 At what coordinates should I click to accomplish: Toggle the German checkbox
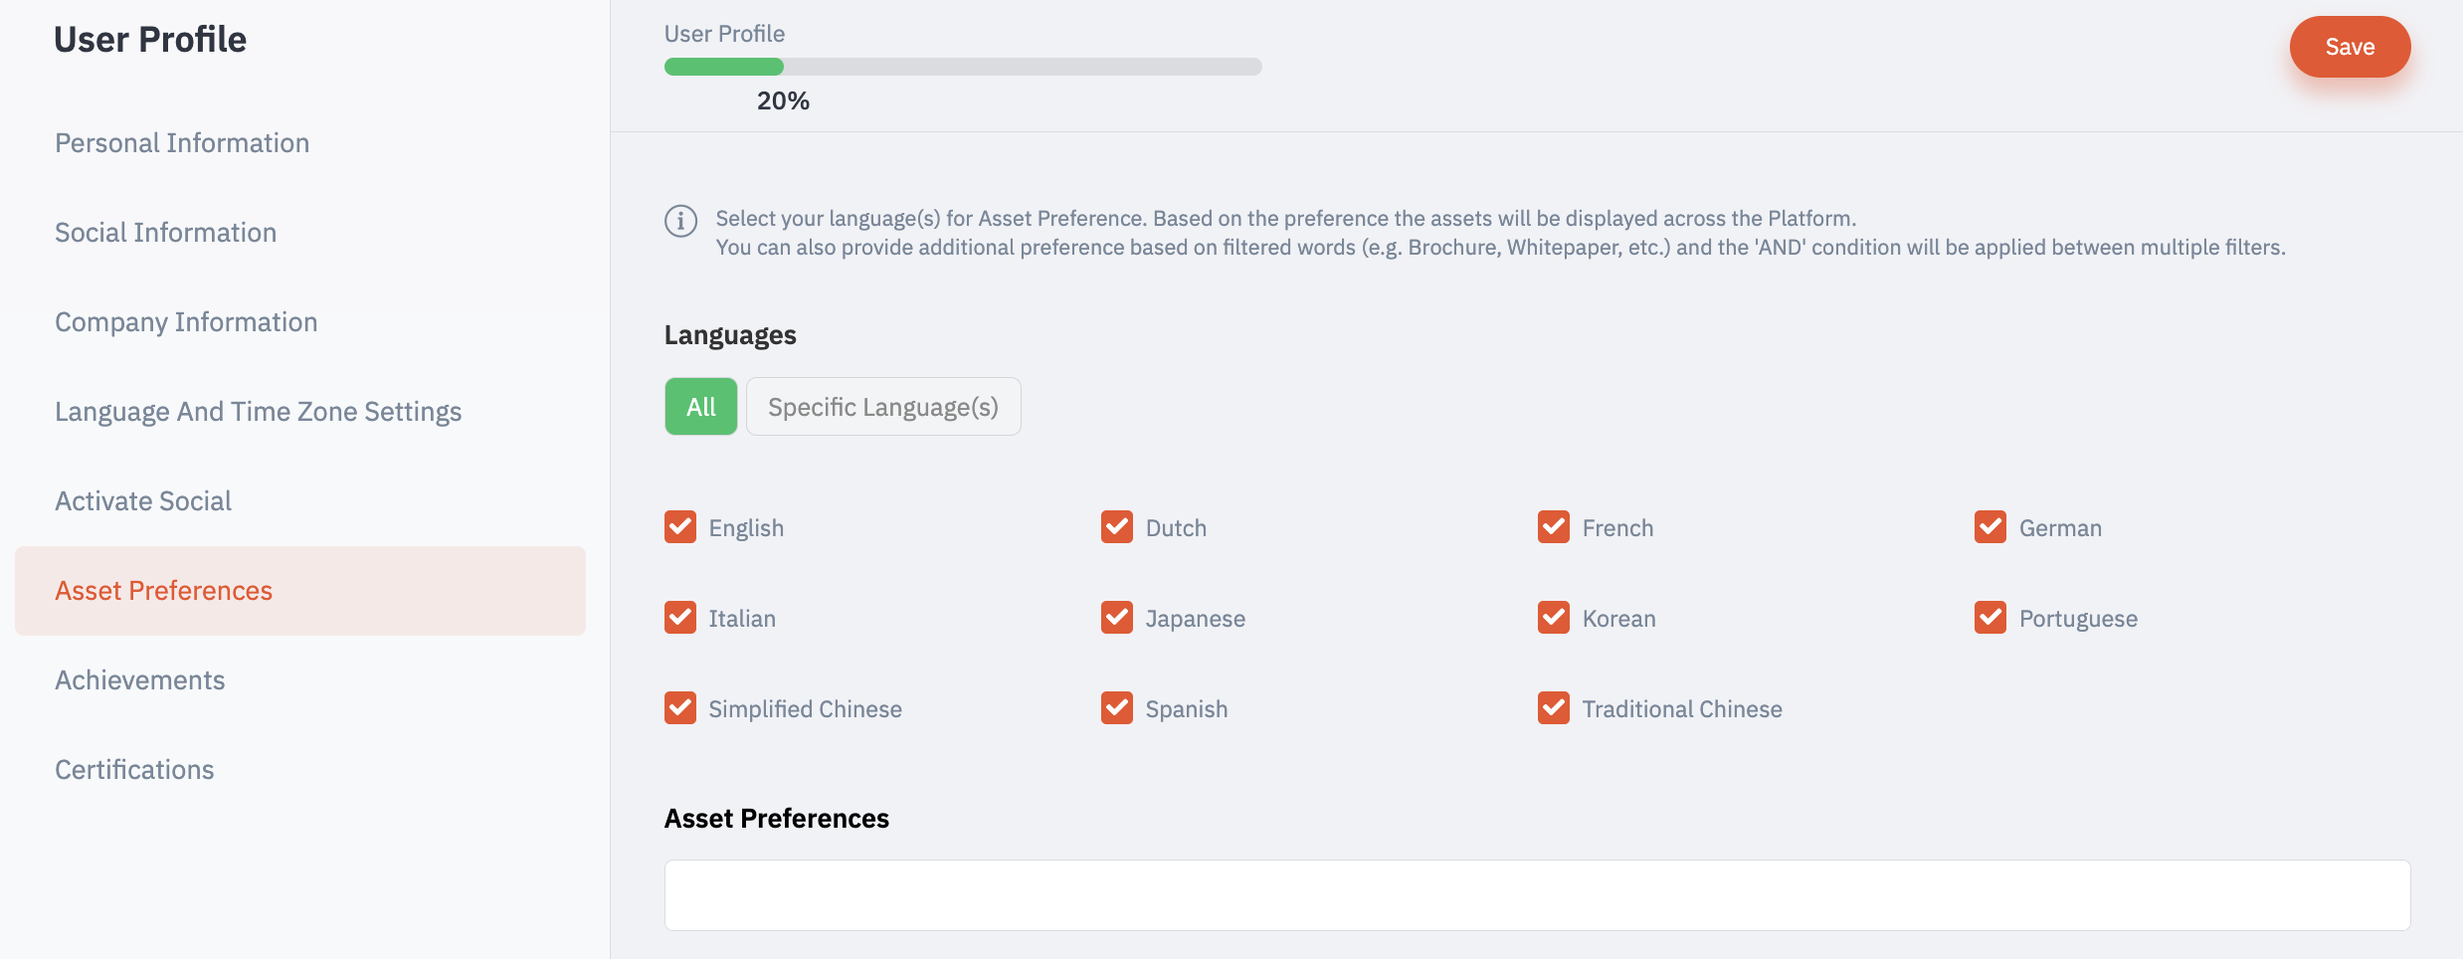[x=1990, y=527]
